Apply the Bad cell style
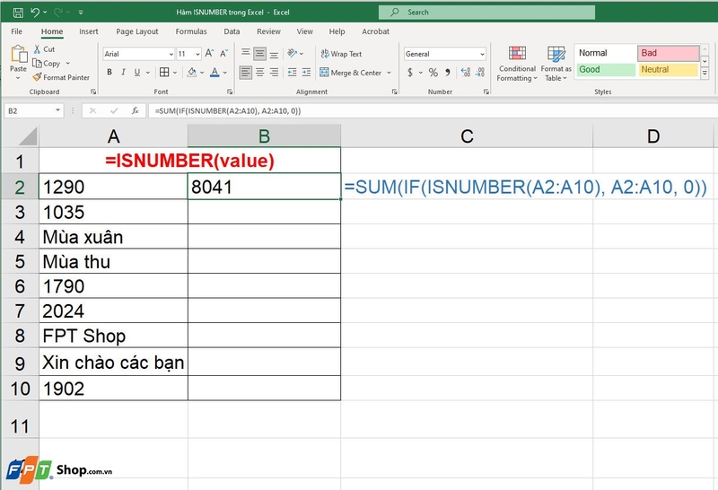This screenshot has height=490, width=718. click(668, 53)
